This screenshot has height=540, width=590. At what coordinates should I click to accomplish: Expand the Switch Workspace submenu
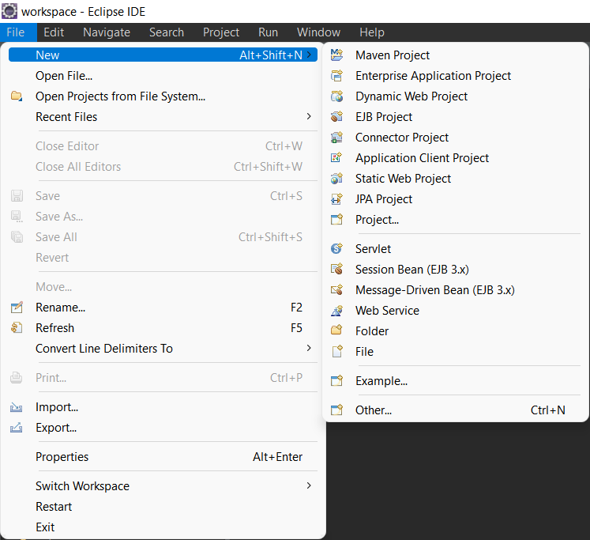(x=309, y=485)
